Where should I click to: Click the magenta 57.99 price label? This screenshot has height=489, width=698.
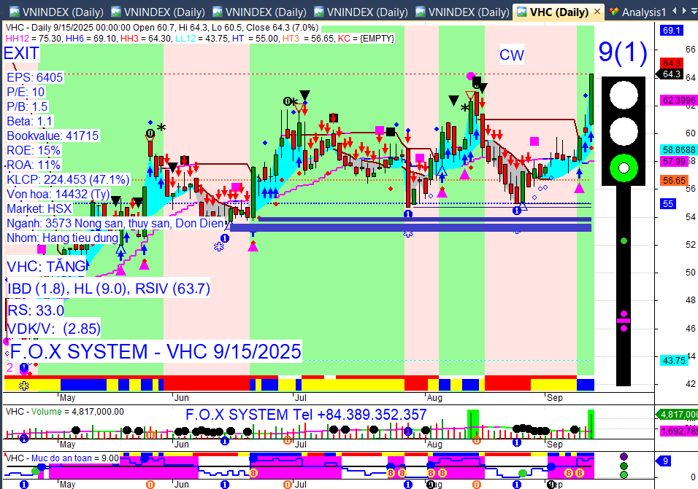pyautogui.click(x=674, y=161)
